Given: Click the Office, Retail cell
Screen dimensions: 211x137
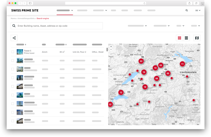Looking at the screenshot, I should tap(97, 52).
